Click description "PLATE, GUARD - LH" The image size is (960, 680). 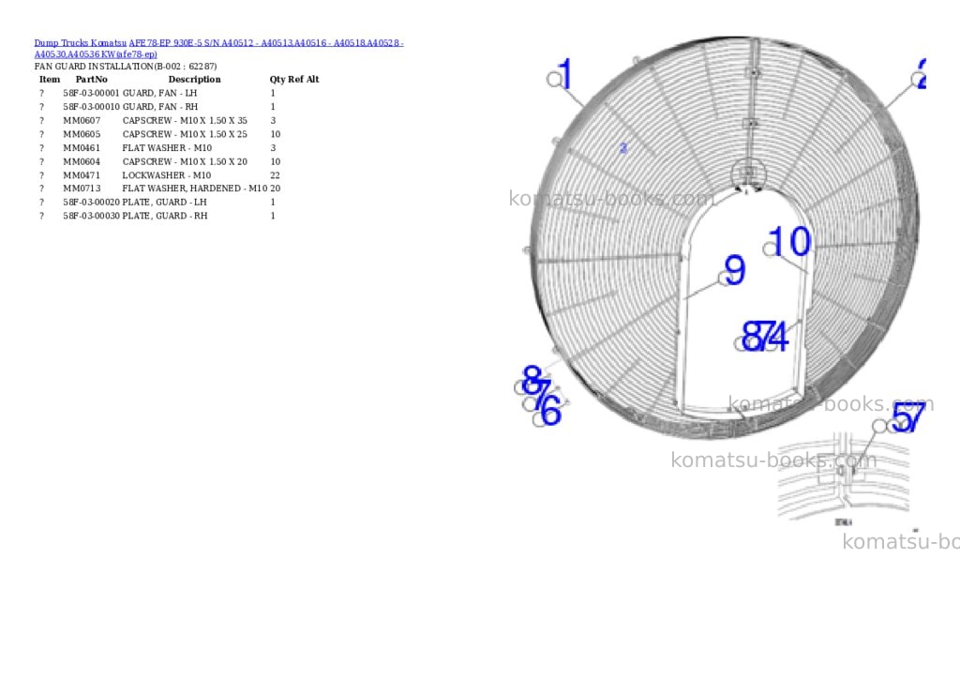(165, 203)
